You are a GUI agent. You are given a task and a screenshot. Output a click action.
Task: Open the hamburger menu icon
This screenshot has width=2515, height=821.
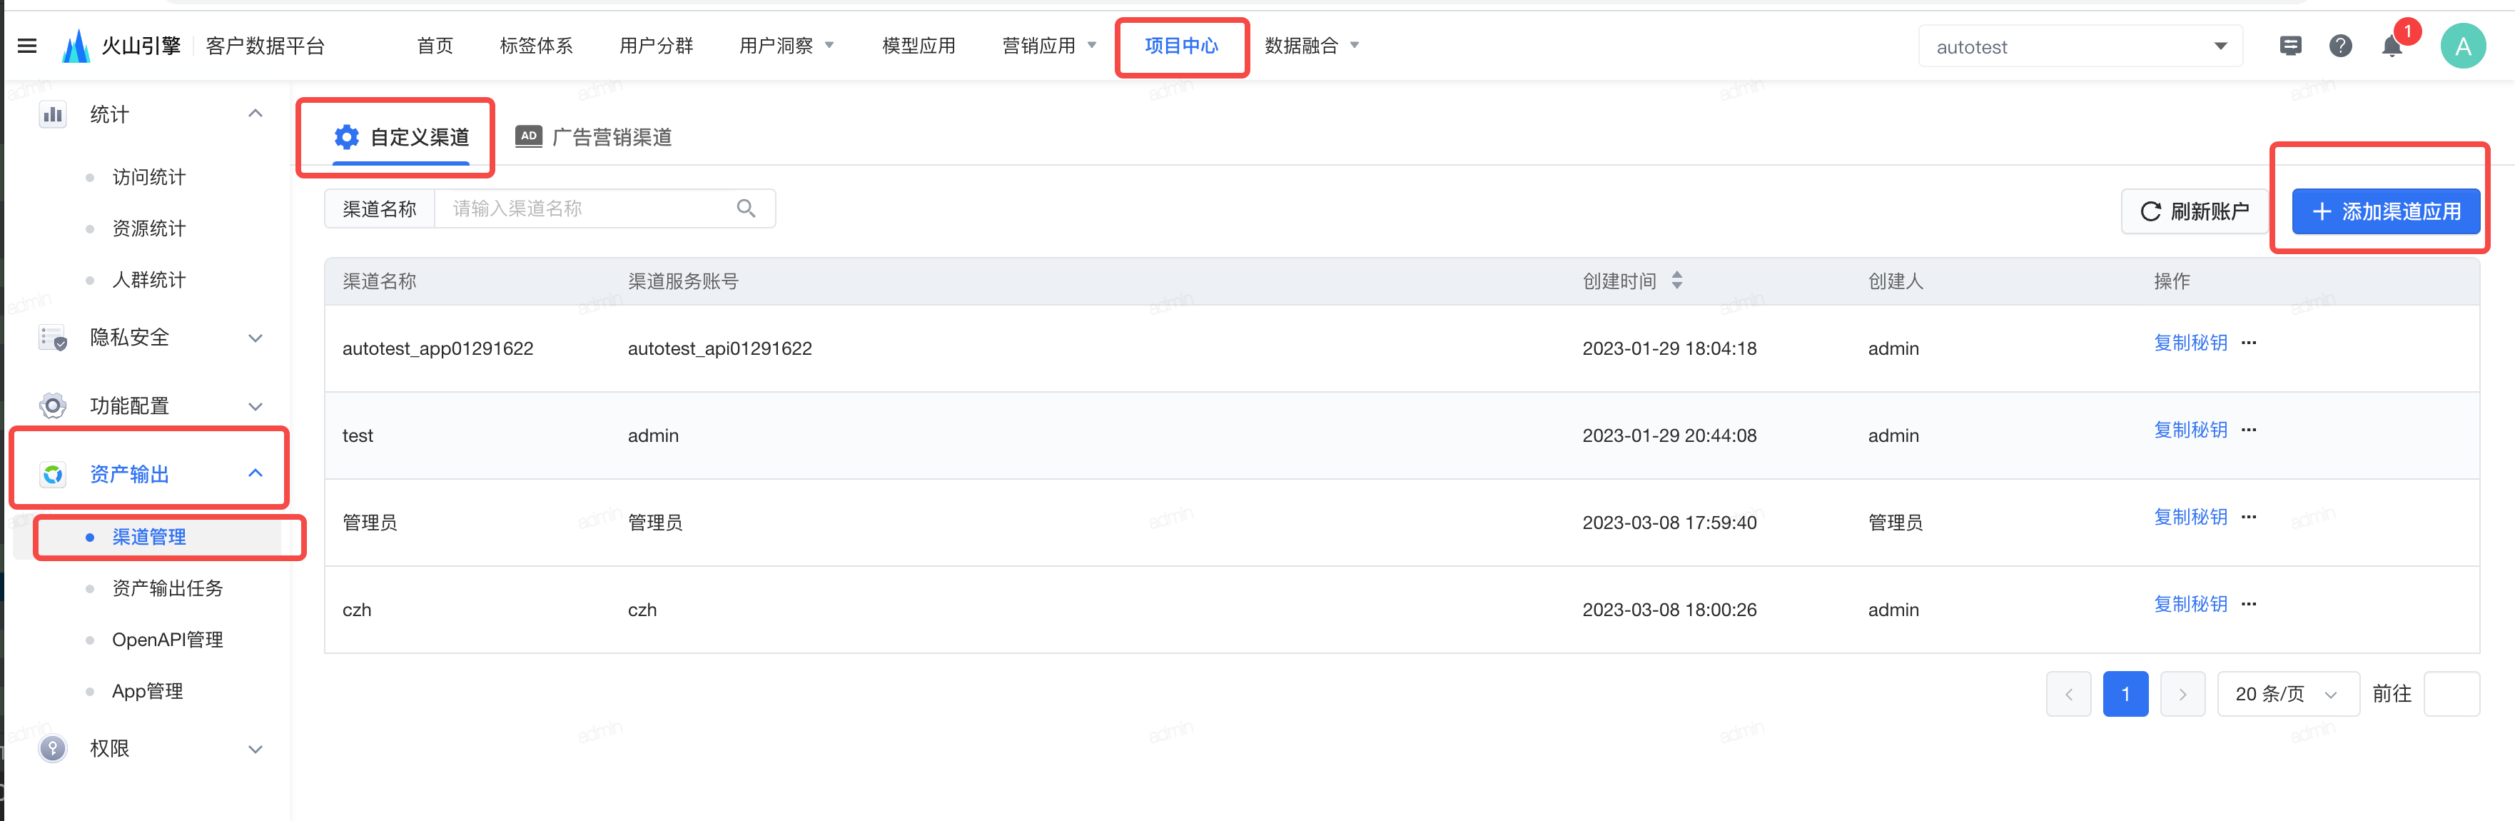pyautogui.click(x=27, y=46)
